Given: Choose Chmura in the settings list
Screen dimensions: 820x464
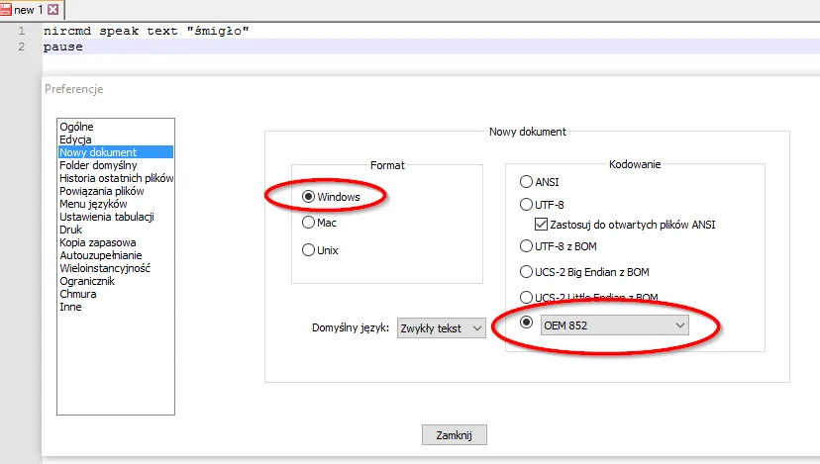Looking at the screenshot, I should tap(78, 294).
